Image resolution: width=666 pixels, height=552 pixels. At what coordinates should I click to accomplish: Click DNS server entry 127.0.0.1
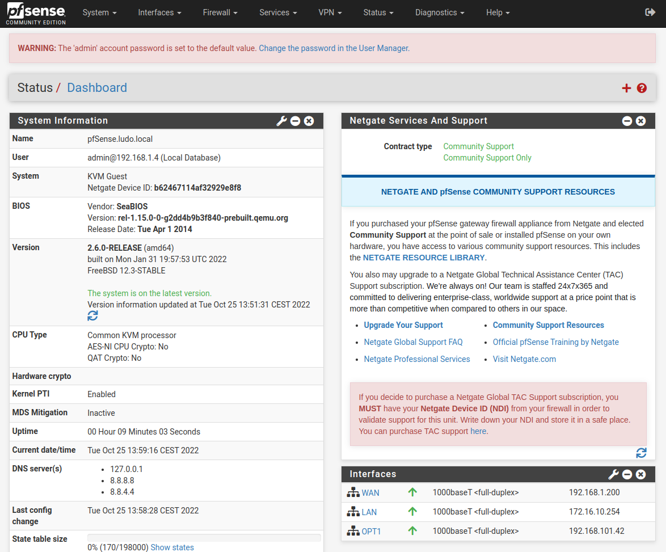point(127,469)
